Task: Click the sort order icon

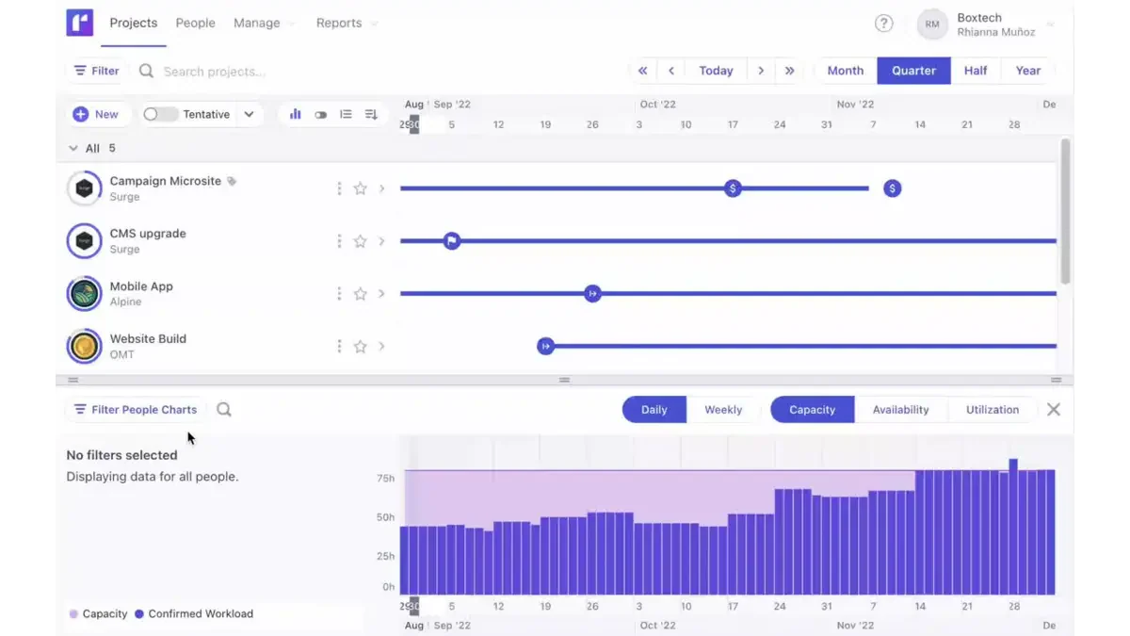Action: click(371, 114)
